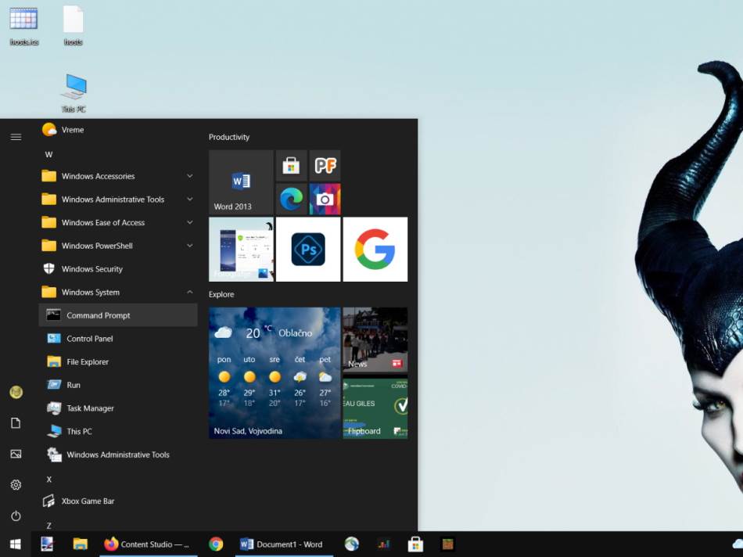Click the Chrome icon on the taskbar
Image resolution: width=743 pixels, height=557 pixels.
[x=217, y=544]
